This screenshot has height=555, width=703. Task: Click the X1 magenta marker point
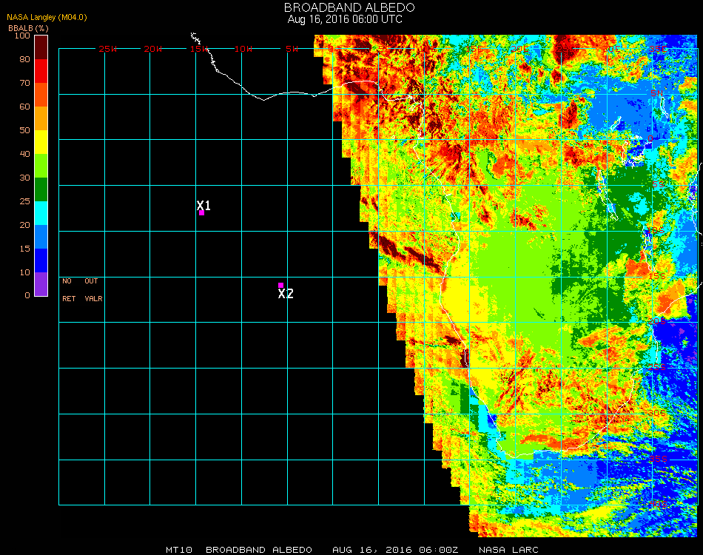tap(201, 213)
